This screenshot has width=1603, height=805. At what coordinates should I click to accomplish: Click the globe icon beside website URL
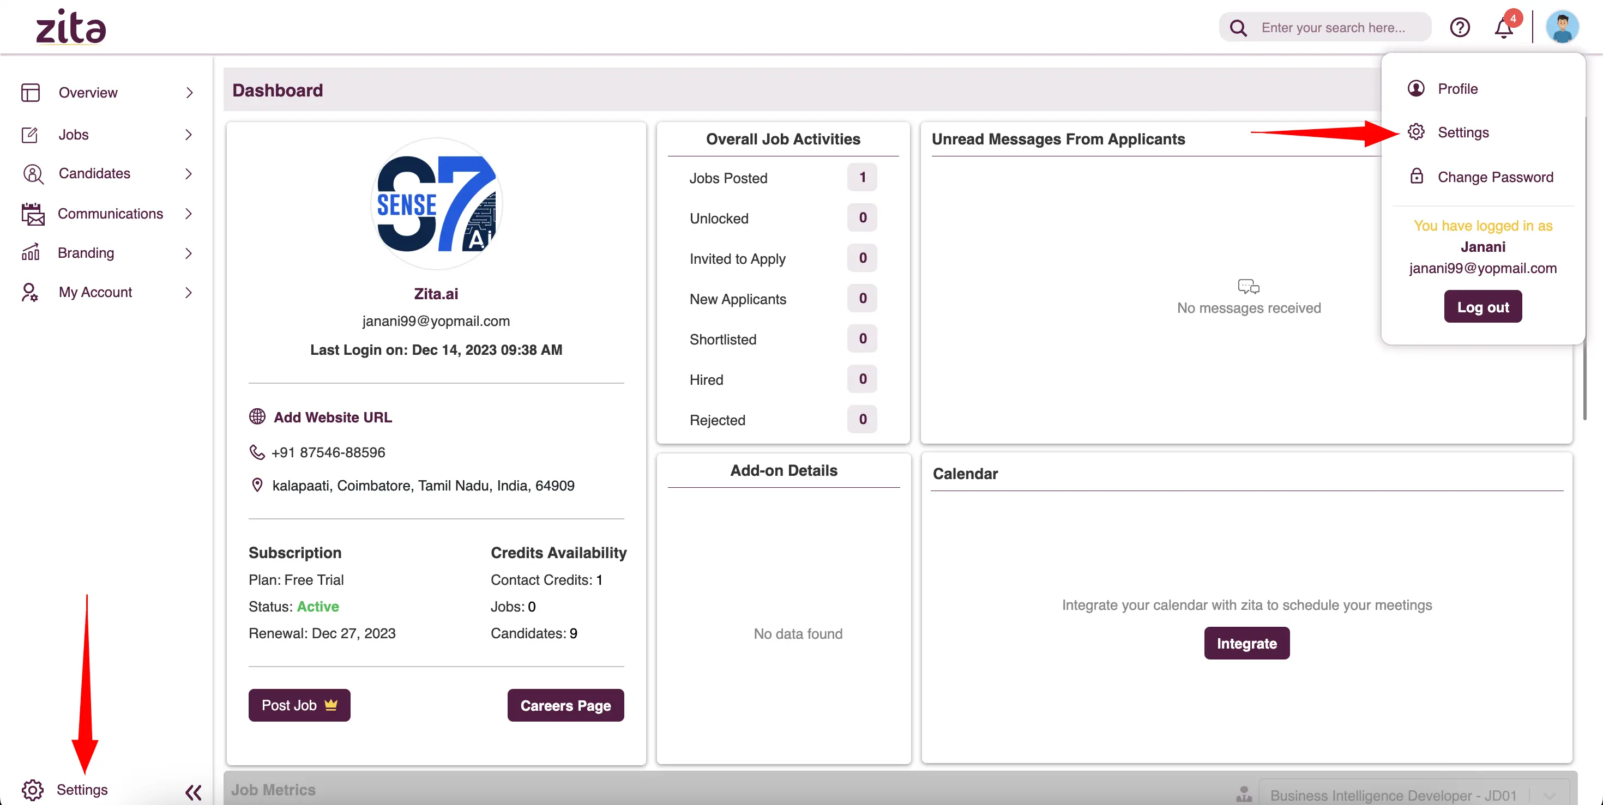pos(257,416)
